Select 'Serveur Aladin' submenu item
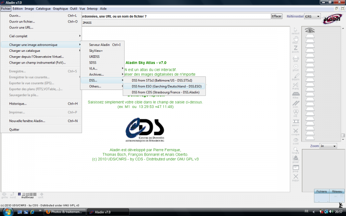 pos(103,45)
